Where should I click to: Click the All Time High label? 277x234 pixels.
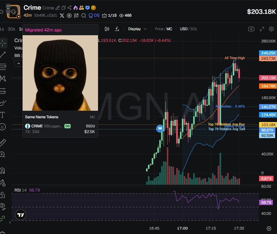235,58
